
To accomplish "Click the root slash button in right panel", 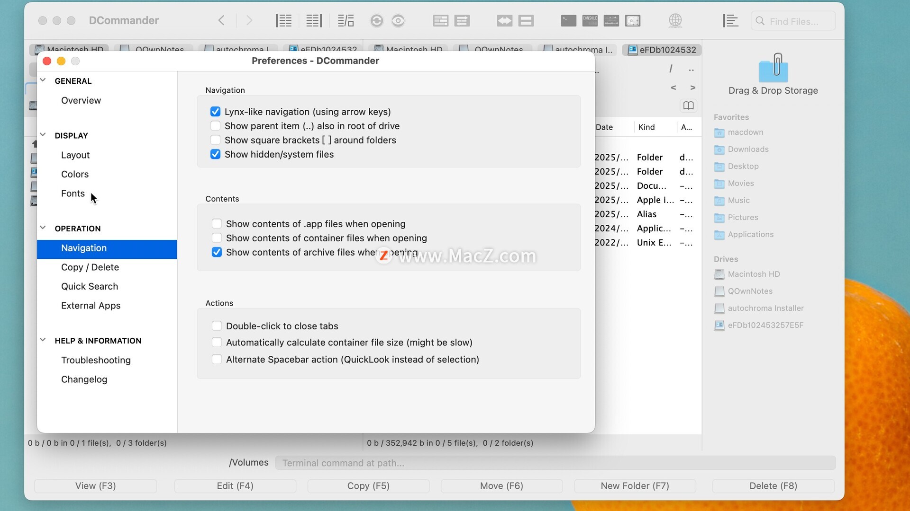I will coord(671,69).
